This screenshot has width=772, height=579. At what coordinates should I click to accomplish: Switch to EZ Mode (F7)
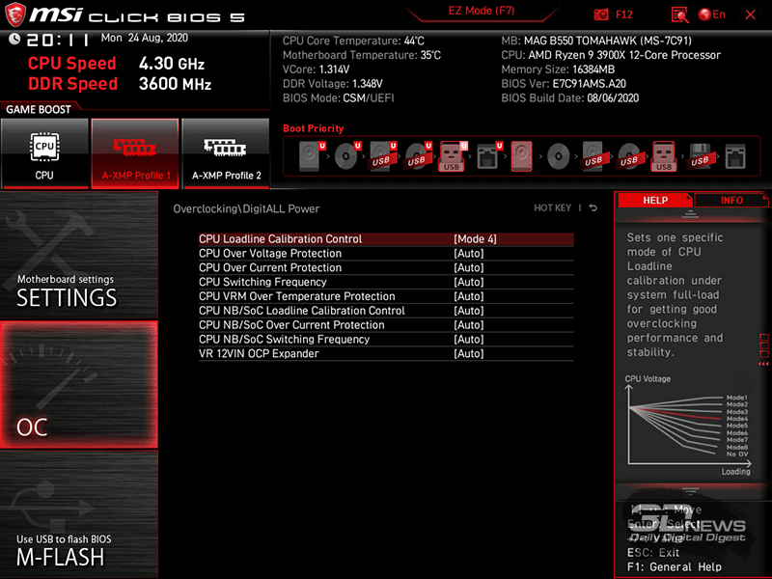[x=482, y=11]
